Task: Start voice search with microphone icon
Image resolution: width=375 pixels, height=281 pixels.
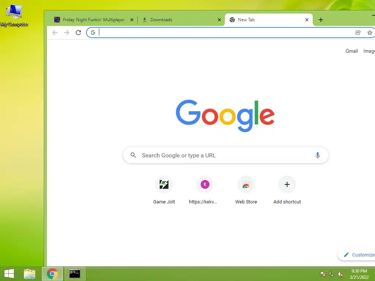Action: [318, 155]
